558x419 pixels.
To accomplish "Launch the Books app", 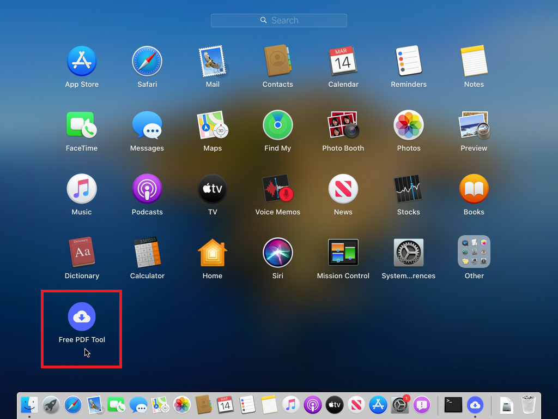I will (474, 189).
